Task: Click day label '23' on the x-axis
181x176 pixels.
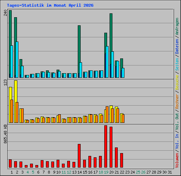Action: [x=127, y=172]
